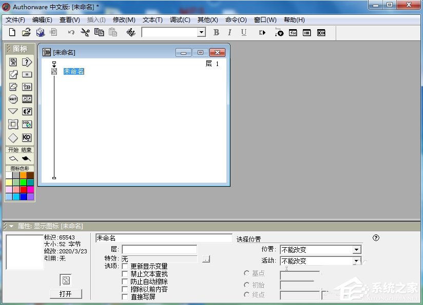Select the Display icon in the icon palette
The width and height of the screenshot is (423, 305).
tap(13, 62)
